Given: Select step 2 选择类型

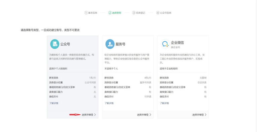Looking at the screenshot, I should tap(115, 13).
